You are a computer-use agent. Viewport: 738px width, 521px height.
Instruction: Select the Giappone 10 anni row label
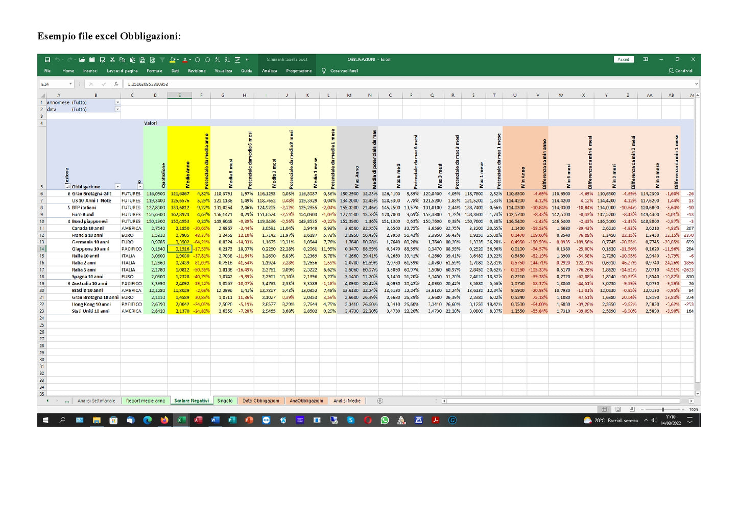pos(89,249)
